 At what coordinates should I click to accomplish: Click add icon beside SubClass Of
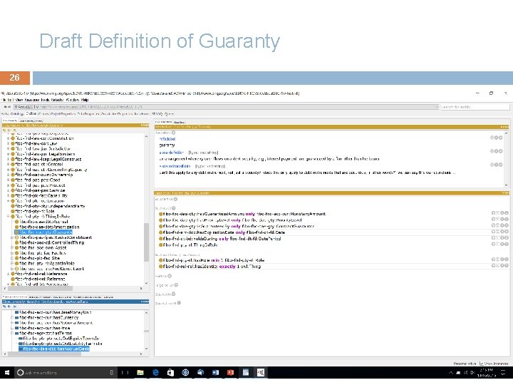coord(173,208)
